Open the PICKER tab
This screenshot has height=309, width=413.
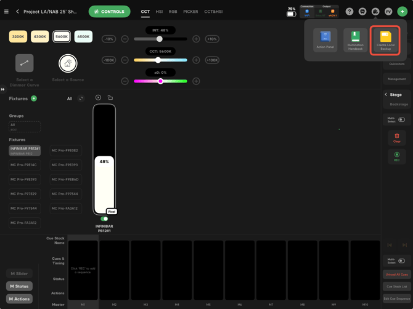click(x=190, y=12)
